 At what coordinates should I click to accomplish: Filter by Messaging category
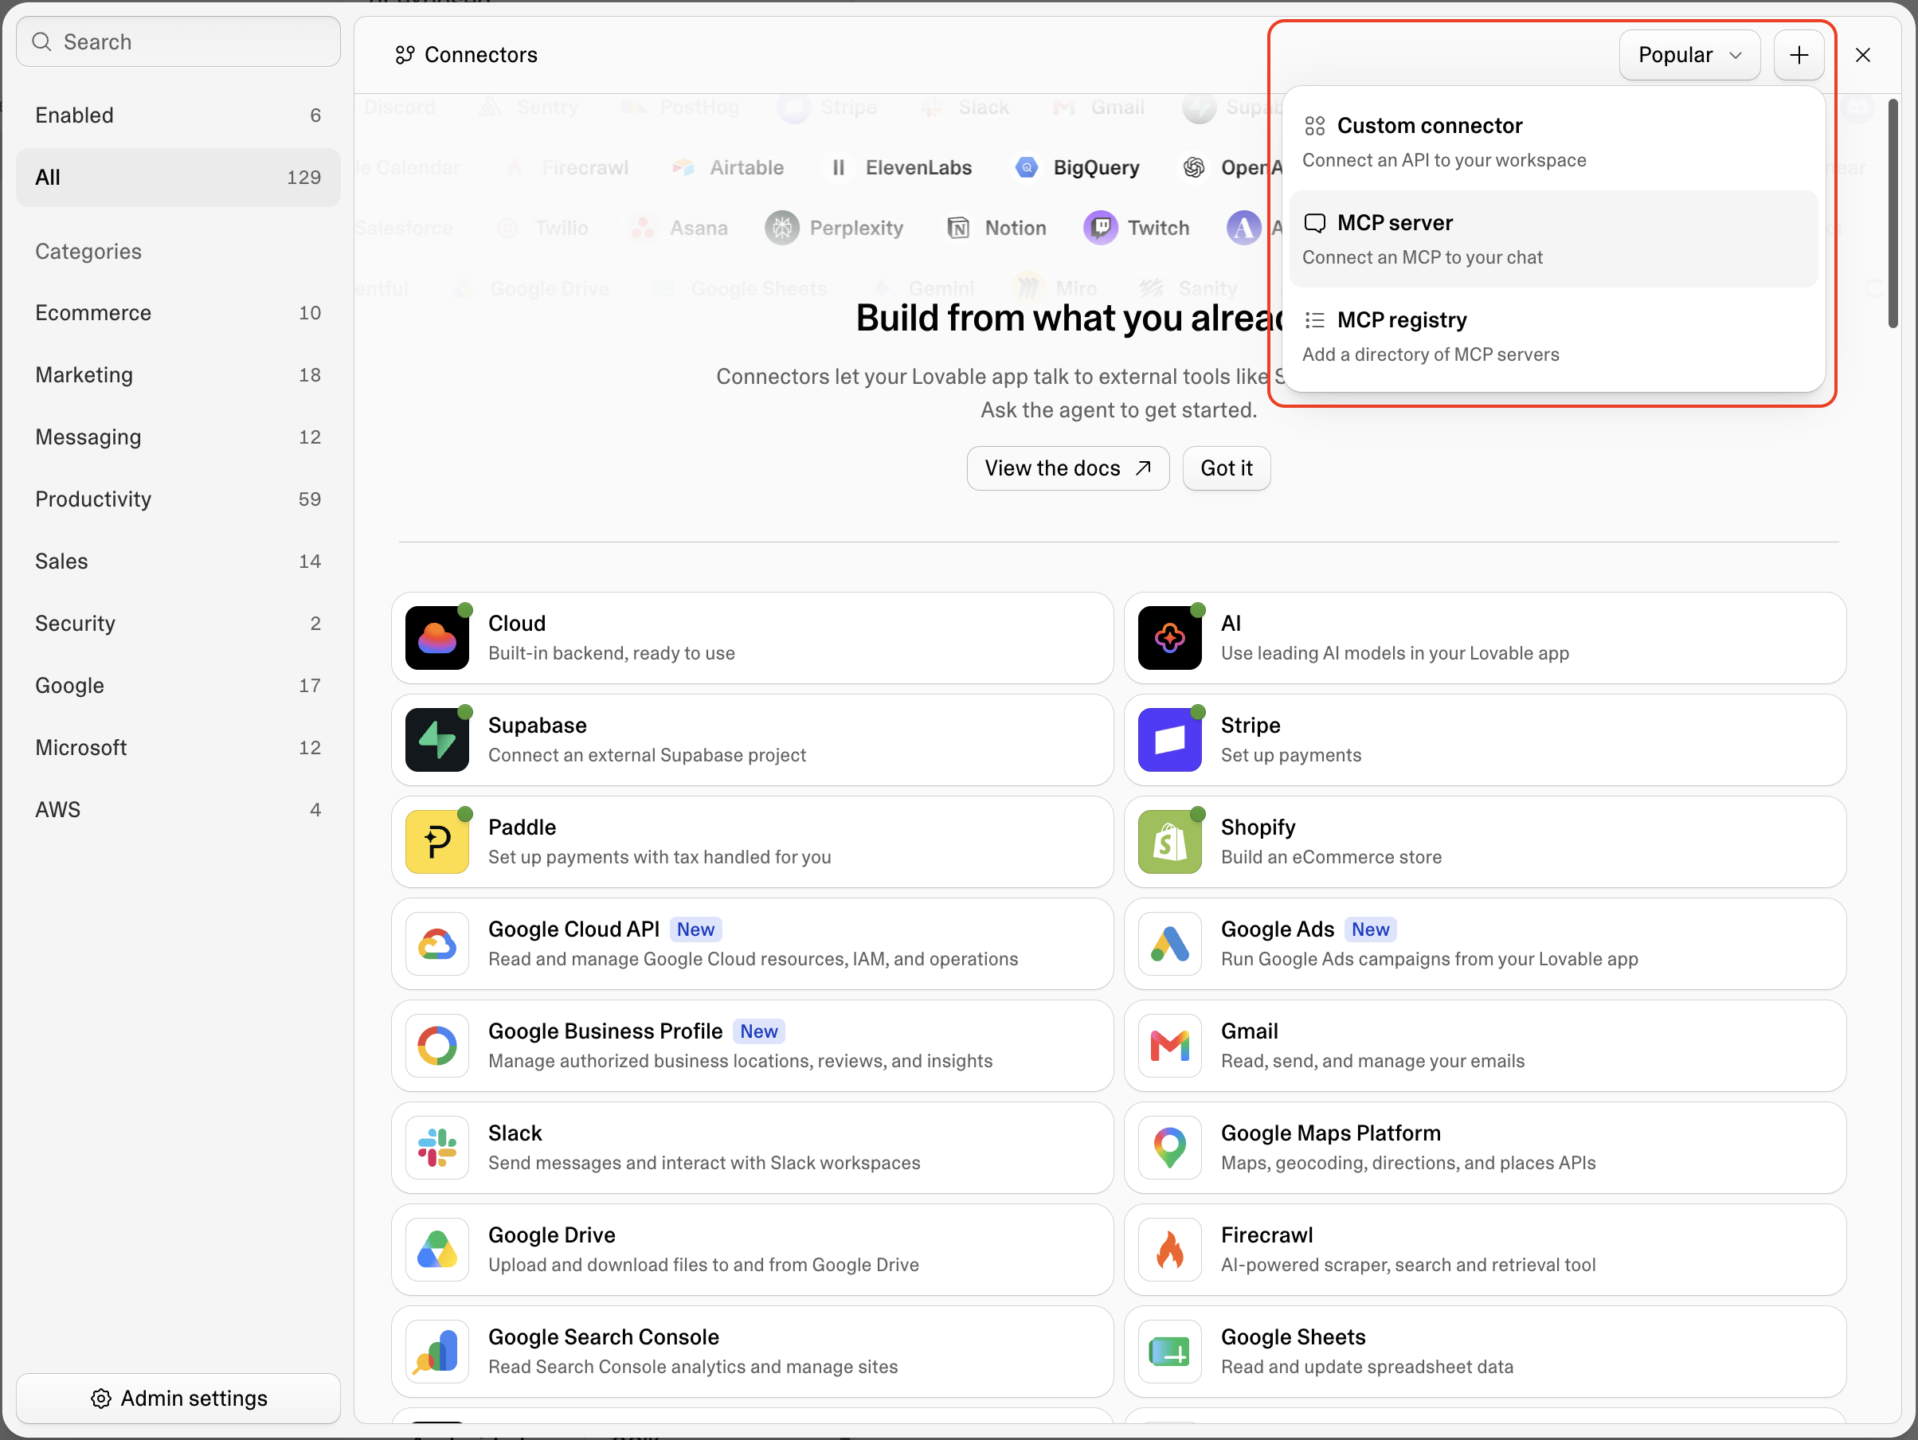pos(178,437)
